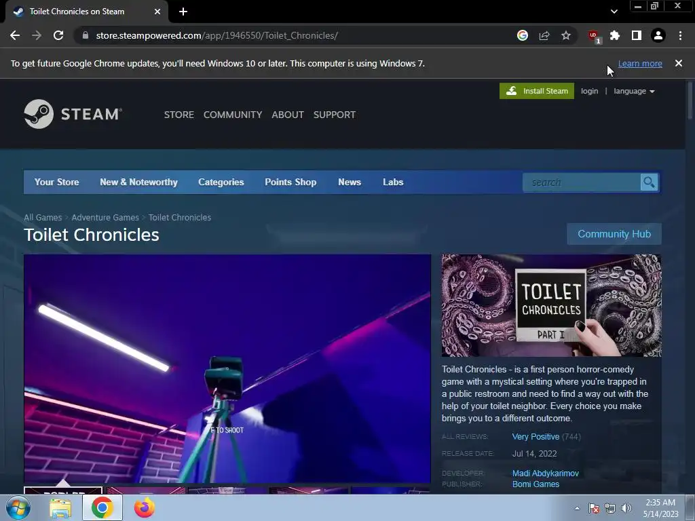Click the store search magnifier icon
Image resolution: width=695 pixels, height=521 pixels.
(650, 182)
